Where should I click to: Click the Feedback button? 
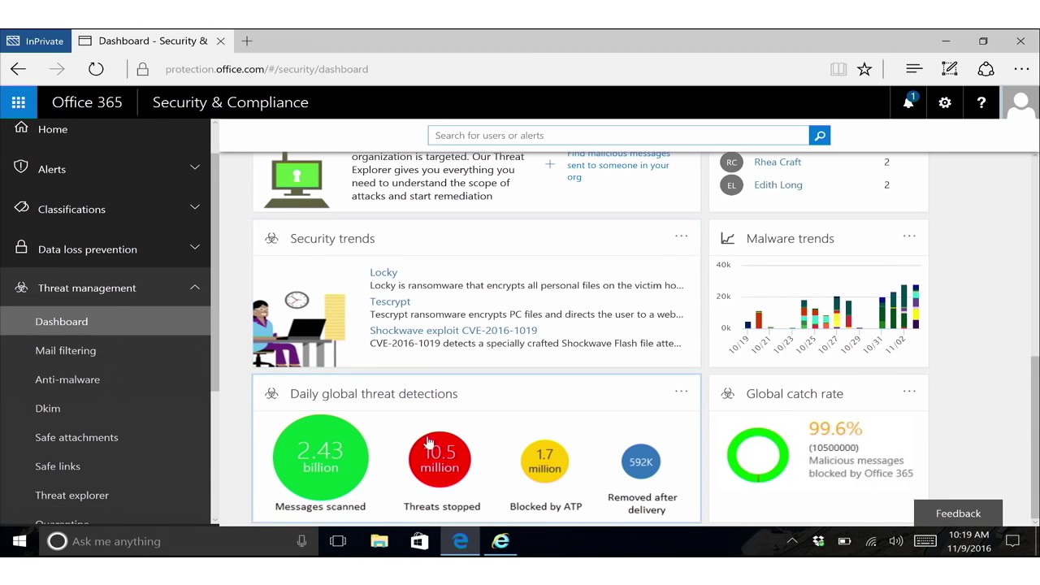[x=958, y=513]
